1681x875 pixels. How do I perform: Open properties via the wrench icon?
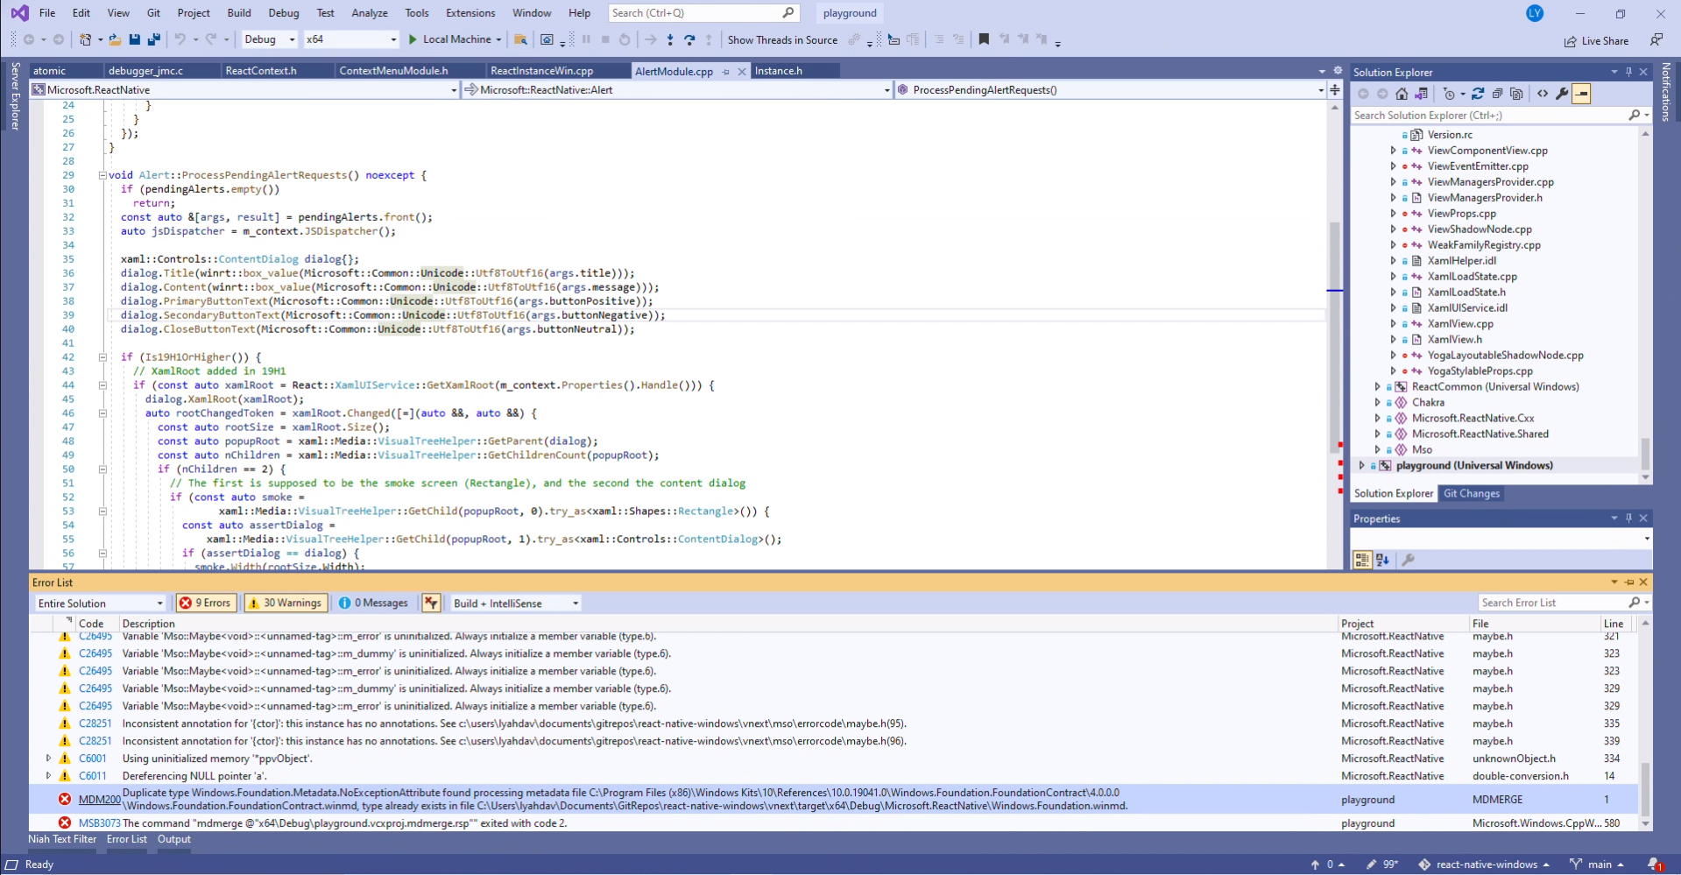(x=1564, y=94)
